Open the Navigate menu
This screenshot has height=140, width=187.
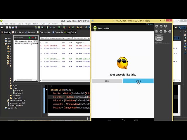pyautogui.click(x=28, y=24)
